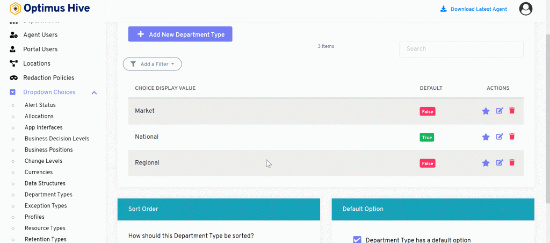Select Business Positions choice
The image size is (550, 243).
[x=49, y=150]
